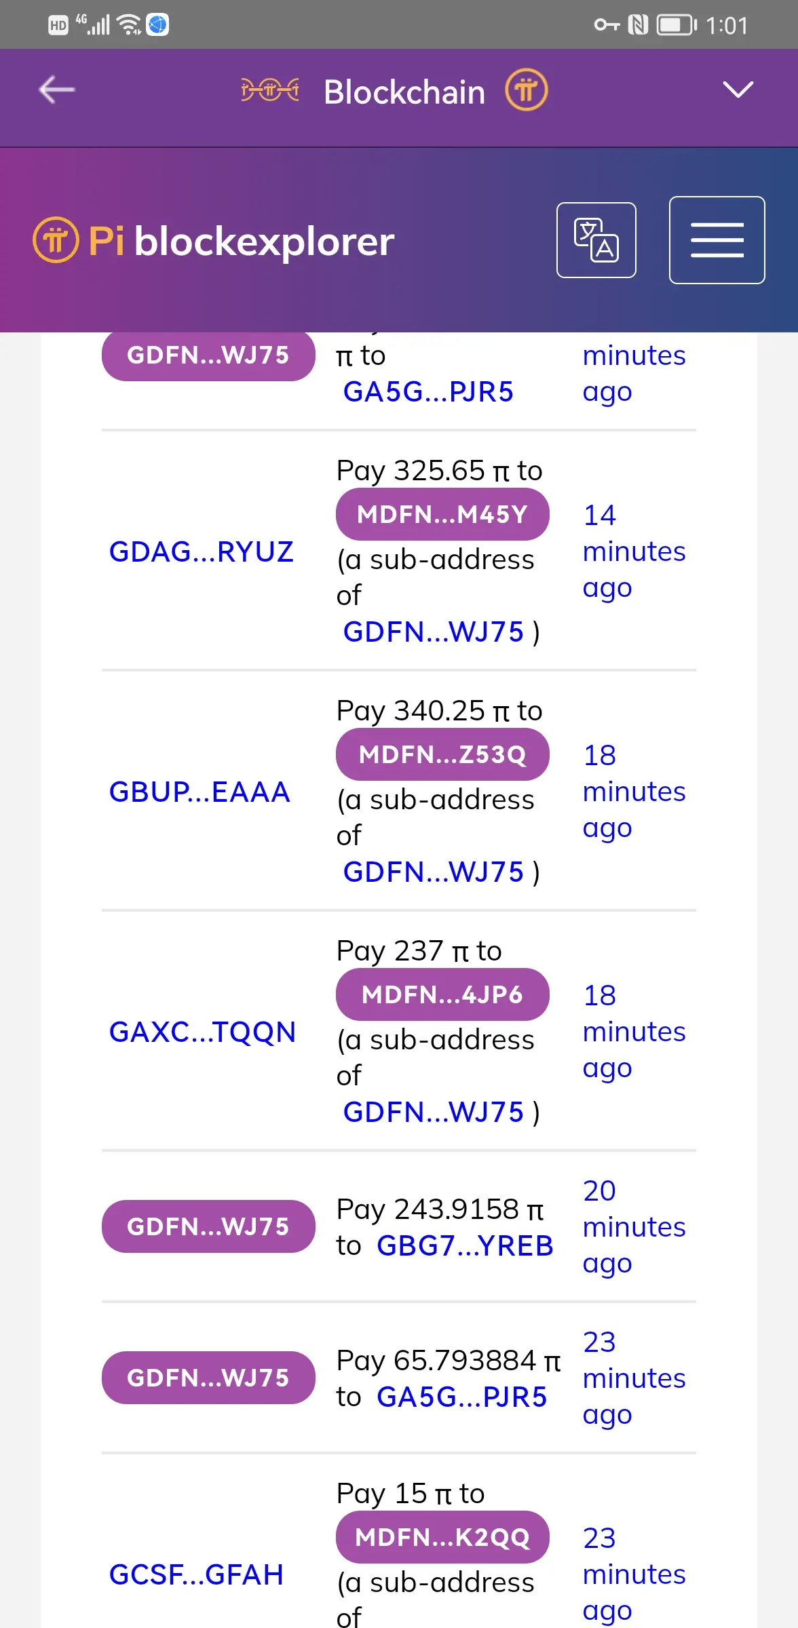Tap the blockchain chain logo icon
Image resolution: width=798 pixels, height=1628 pixels.
[269, 90]
